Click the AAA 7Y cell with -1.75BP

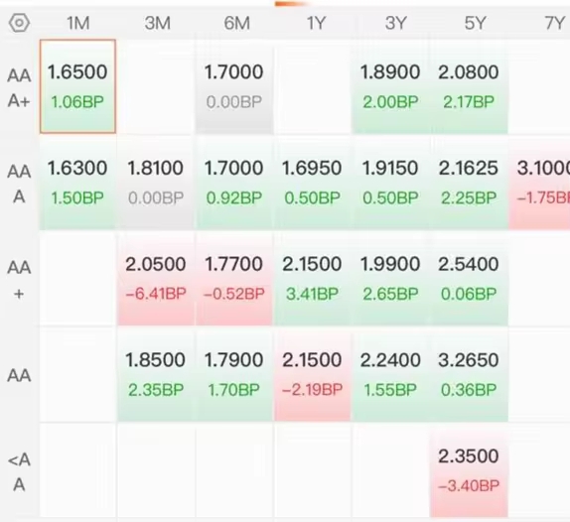(539, 183)
